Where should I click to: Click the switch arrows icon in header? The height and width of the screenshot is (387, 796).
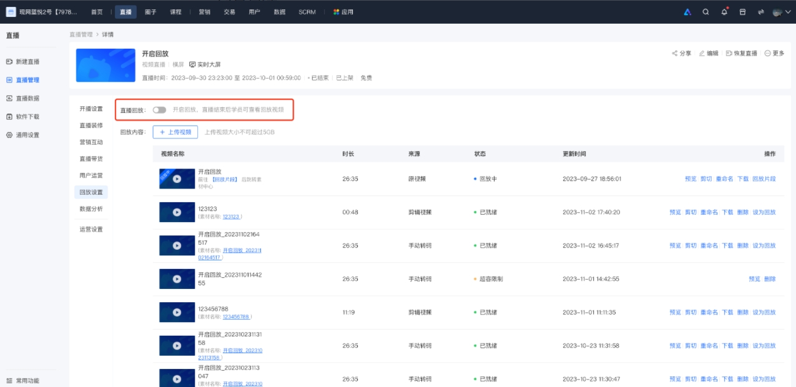[x=761, y=12]
